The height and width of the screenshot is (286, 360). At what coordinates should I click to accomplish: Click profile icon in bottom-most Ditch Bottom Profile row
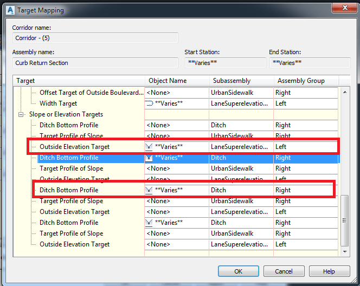click(x=150, y=223)
